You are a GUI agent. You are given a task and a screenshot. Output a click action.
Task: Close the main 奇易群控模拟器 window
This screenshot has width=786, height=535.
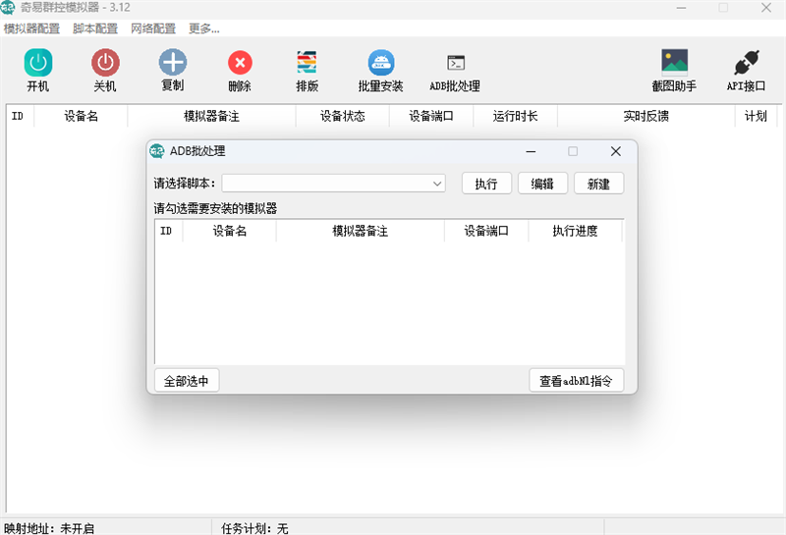(766, 8)
